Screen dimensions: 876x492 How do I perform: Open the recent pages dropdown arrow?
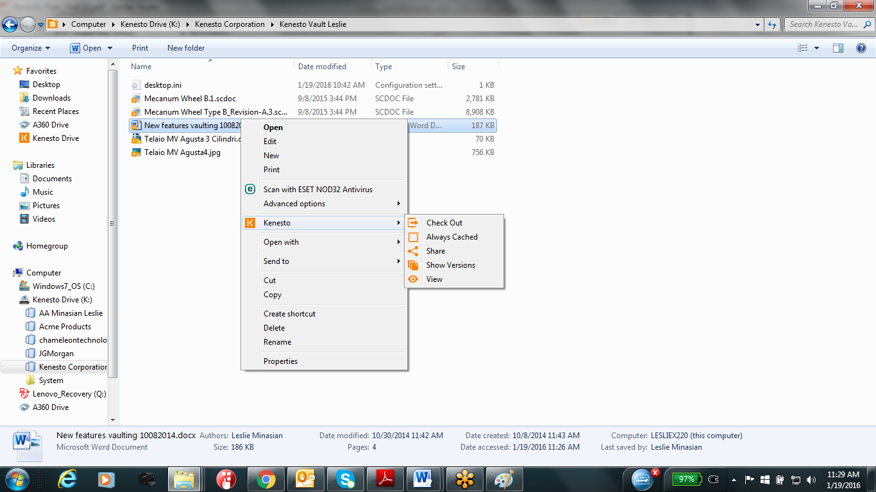(x=41, y=25)
